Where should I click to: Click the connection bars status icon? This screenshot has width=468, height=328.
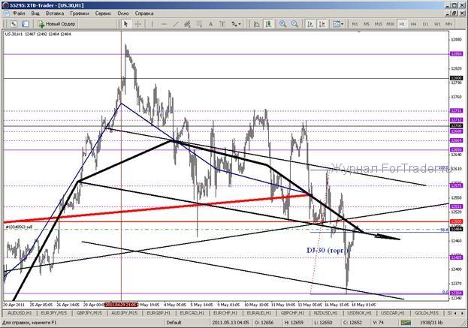pos(406,323)
